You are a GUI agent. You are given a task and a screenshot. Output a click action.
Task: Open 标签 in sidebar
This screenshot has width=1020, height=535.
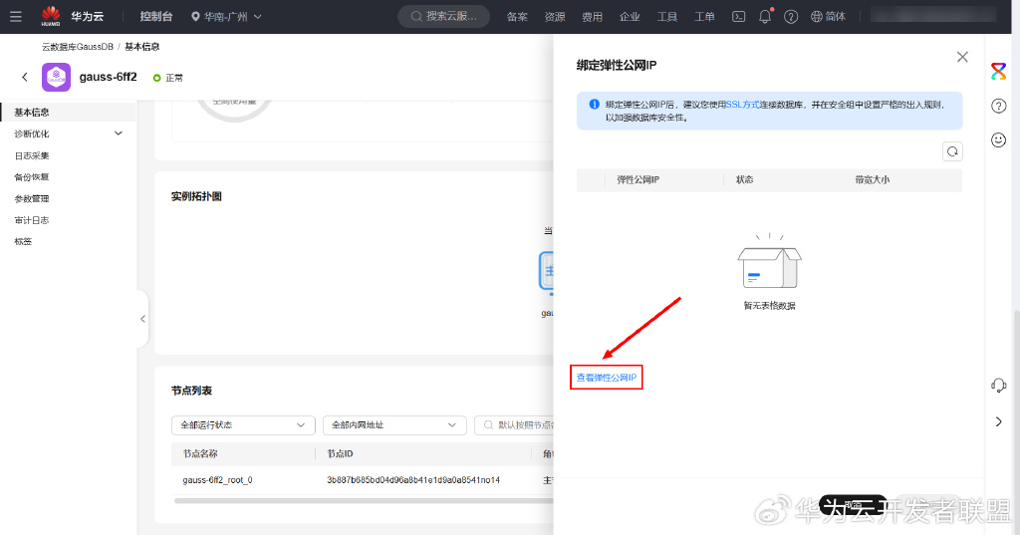(24, 241)
